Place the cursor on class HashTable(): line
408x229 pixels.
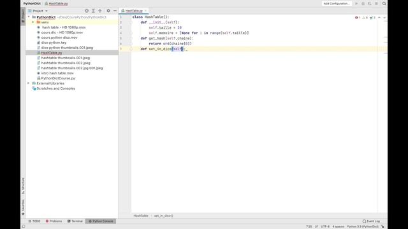tap(150, 17)
